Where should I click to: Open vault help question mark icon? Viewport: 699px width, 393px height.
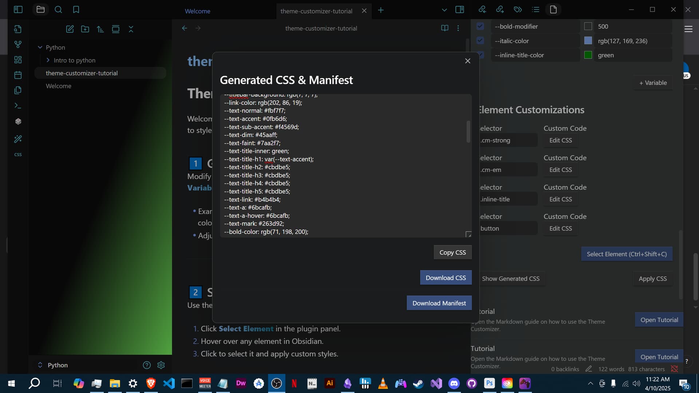tap(147, 365)
